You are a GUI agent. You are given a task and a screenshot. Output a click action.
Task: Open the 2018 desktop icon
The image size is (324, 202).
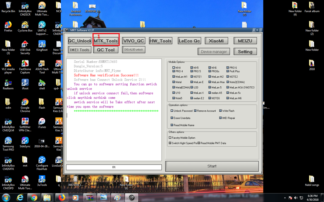[x=312, y=65]
